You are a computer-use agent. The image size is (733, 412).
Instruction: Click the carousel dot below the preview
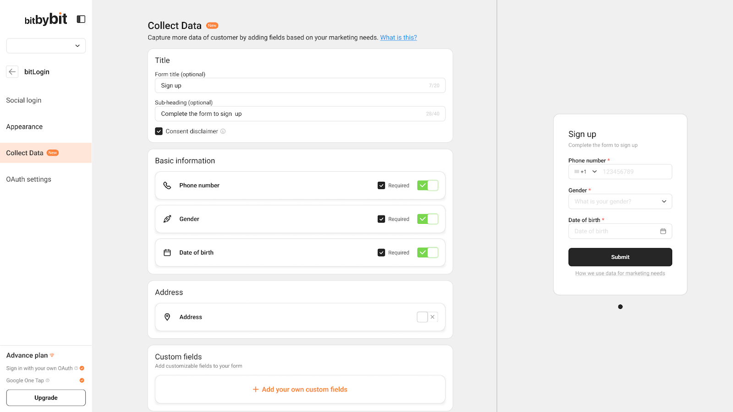pyautogui.click(x=620, y=307)
